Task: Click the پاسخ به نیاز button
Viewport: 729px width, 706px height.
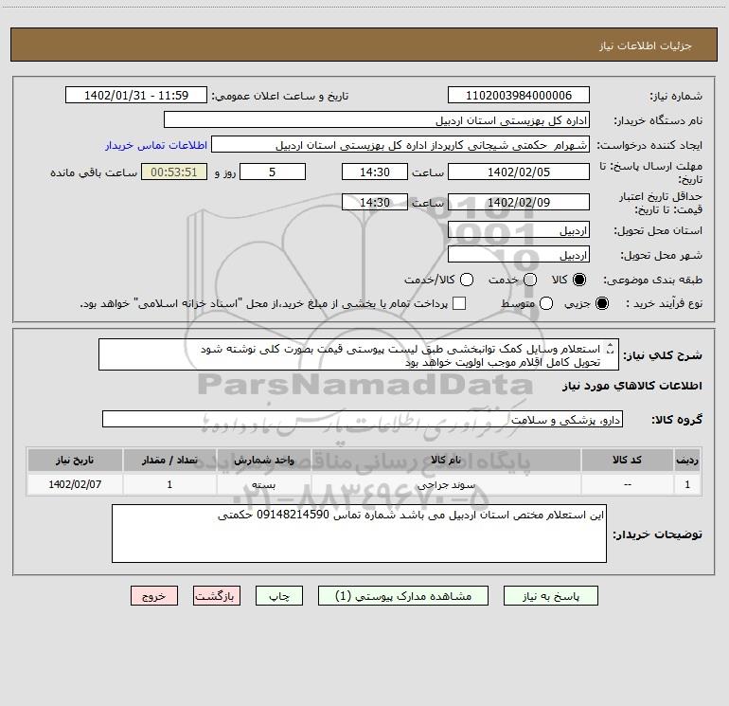Action: tap(551, 596)
